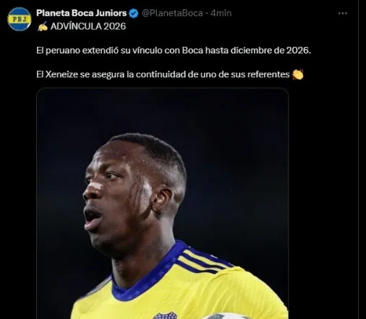The height and width of the screenshot is (319, 366).
Task: Open the three-dot more options menu
Action: 342,14
